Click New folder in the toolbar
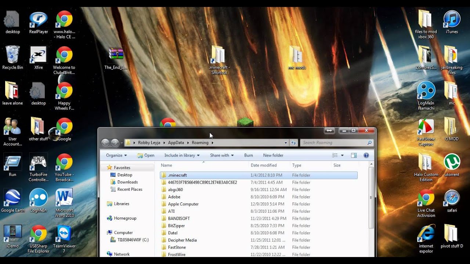Viewport: 470px width, 264px height. point(273,155)
